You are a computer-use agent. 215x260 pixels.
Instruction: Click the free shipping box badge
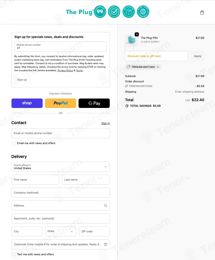click(129, 11)
